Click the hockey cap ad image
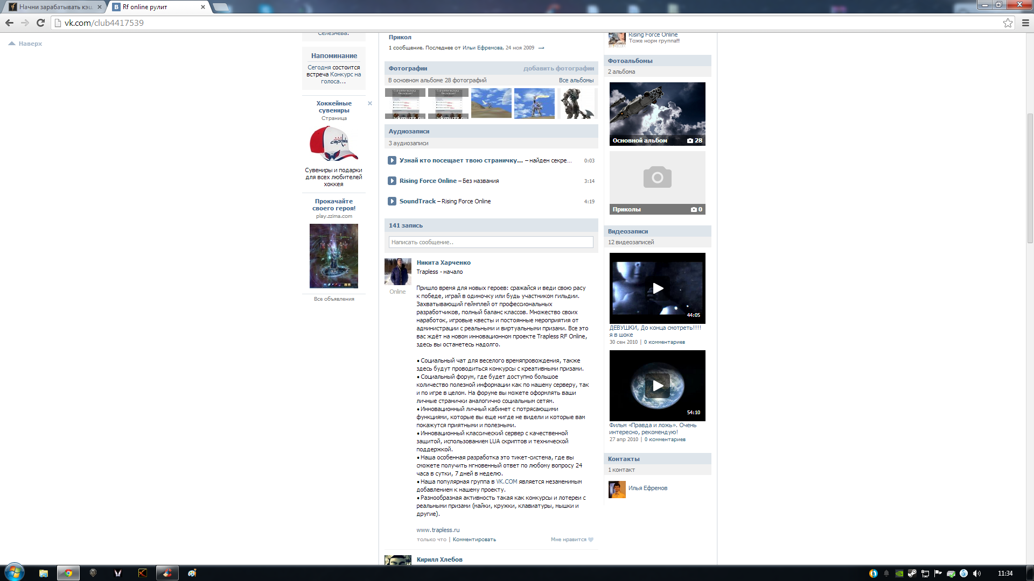Viewport: 1034px width, 581px height. tap(334, 144)
